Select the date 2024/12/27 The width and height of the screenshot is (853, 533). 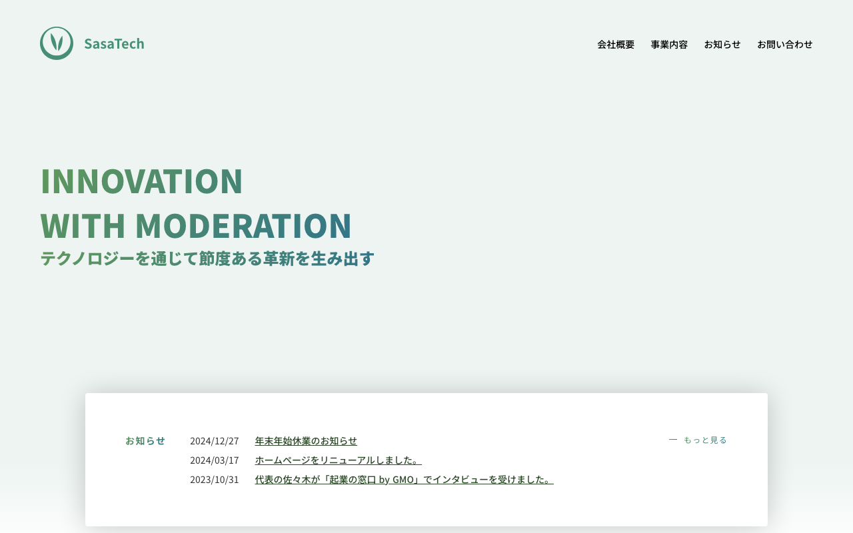click(215, 440)
